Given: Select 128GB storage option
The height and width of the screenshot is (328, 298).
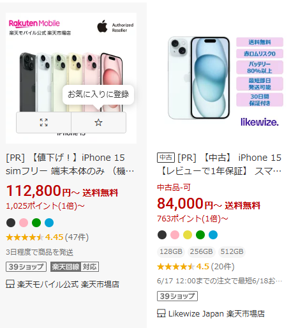Looking at the screenshot, I should pos(171,251).
